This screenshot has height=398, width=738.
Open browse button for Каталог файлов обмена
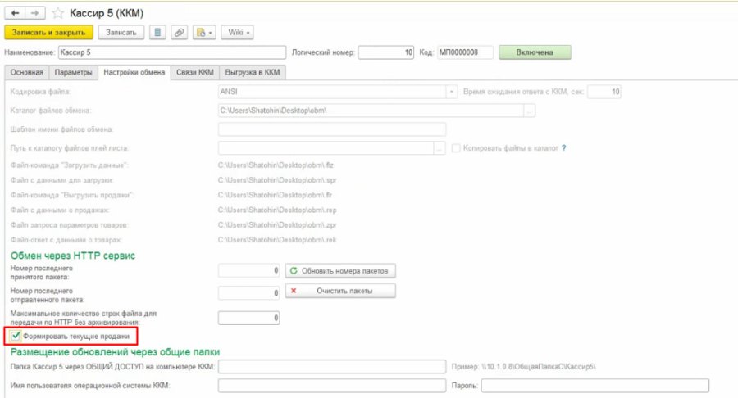click(x=530, y=111)
